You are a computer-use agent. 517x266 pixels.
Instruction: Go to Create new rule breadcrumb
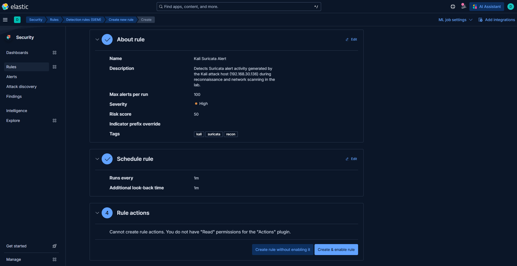point(121,20)
